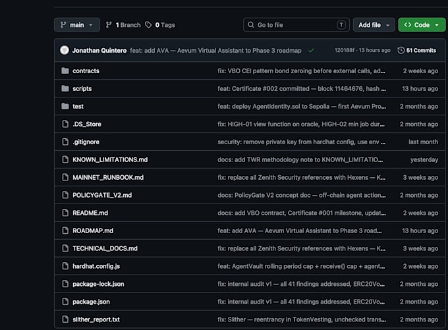Click the file icon beside README.md
448x330 pixels.
point(65,213)
